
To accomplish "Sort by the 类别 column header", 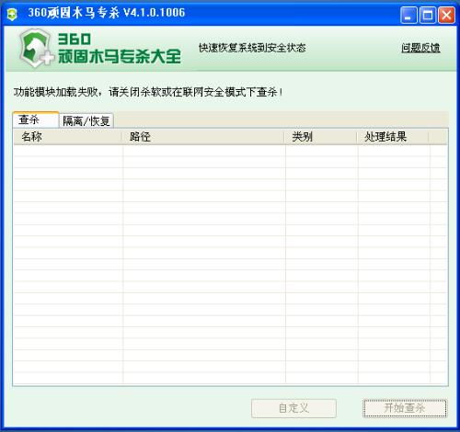I will click(x=320, y=137).
